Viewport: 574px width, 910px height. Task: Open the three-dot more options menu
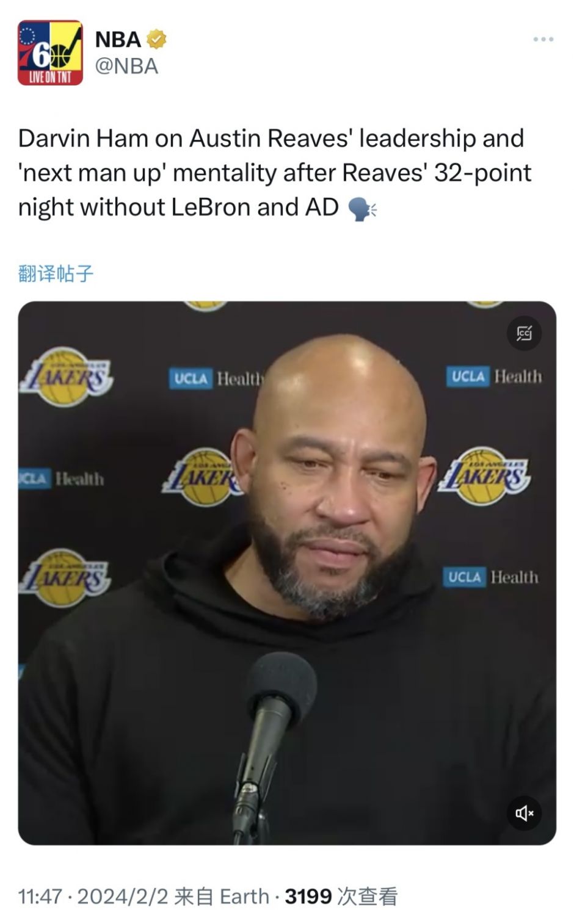coord(543,40)
